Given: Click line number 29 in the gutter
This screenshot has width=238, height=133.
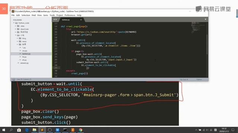Looking at the screenshot, I should pyautogui.click(x=56, y=68).
